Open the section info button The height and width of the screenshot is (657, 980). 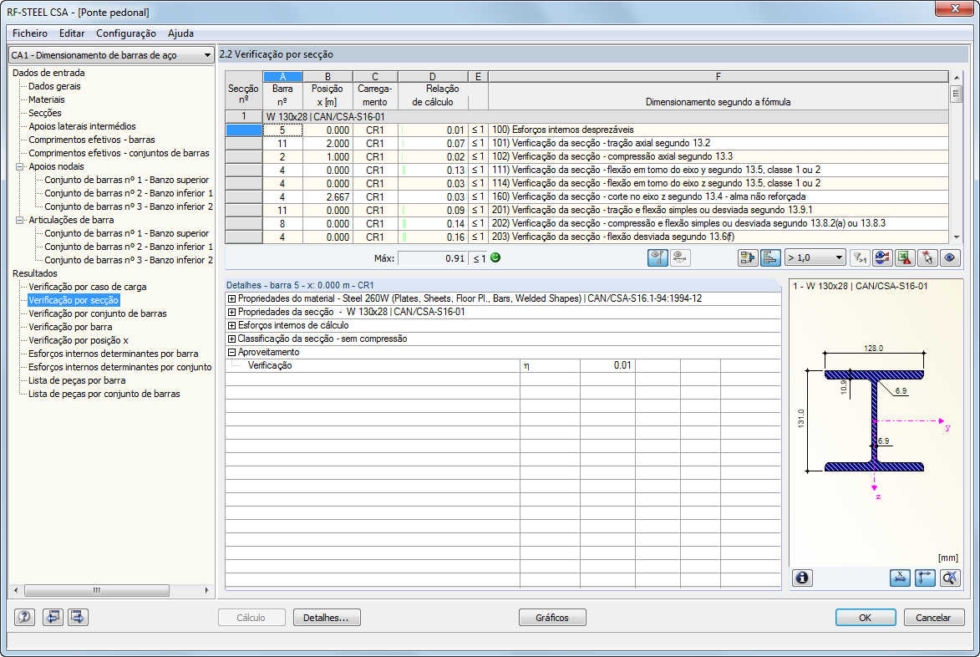pos(803,578)
